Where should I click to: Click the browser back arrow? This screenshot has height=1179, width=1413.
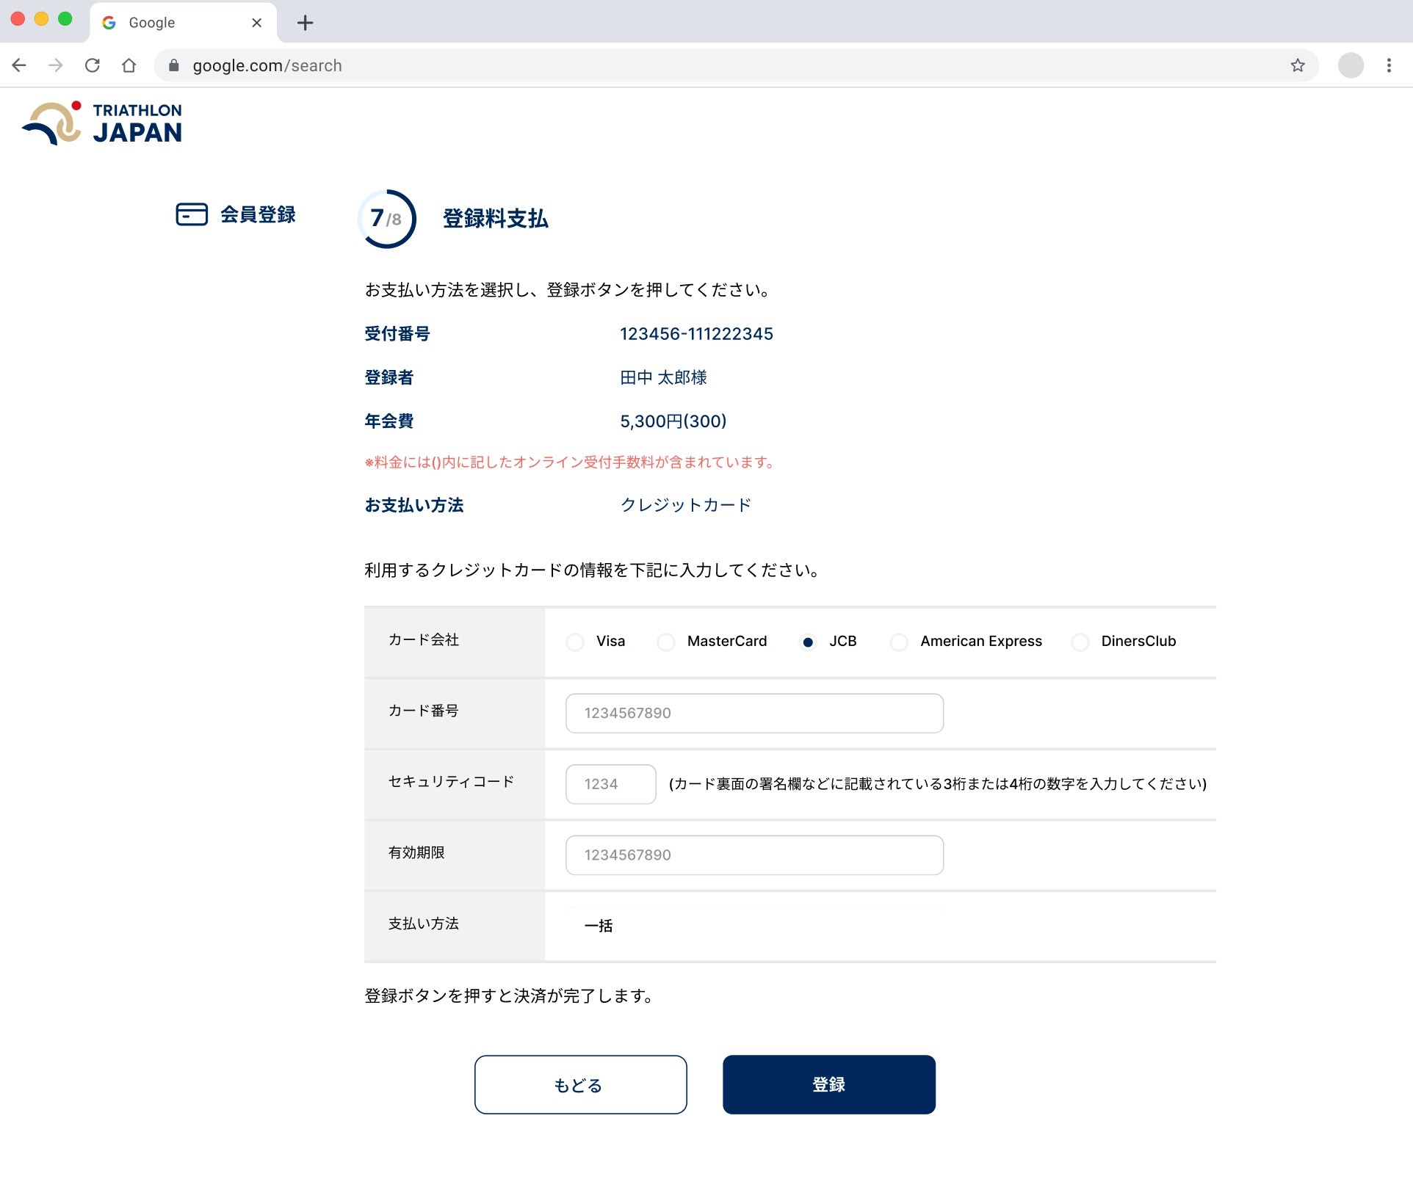pos(20,65)
